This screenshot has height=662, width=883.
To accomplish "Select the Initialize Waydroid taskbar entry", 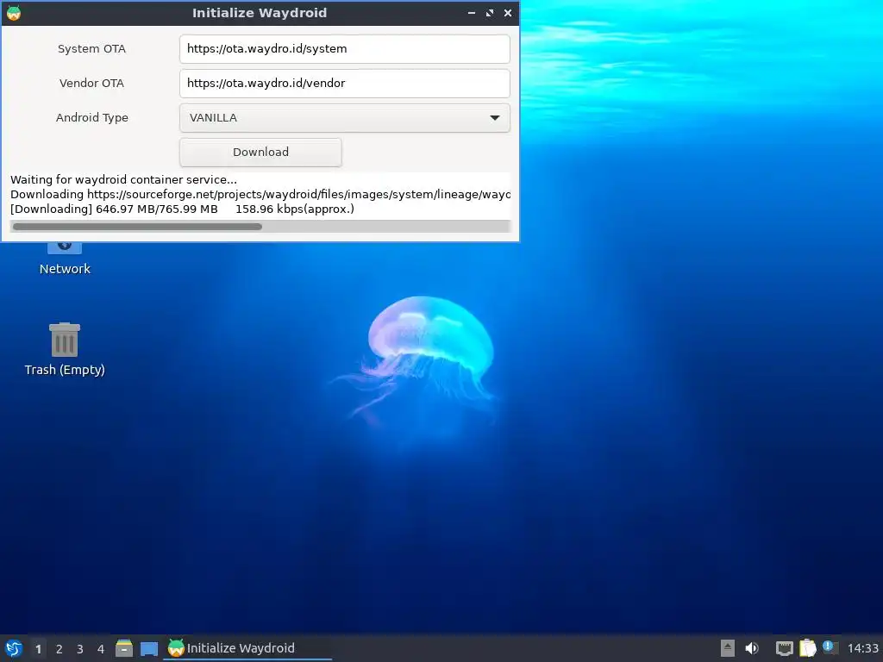I will (x=247, y=648).
